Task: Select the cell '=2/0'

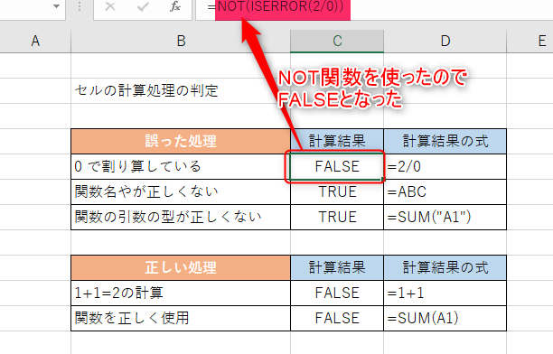Action: pos(445,166)
